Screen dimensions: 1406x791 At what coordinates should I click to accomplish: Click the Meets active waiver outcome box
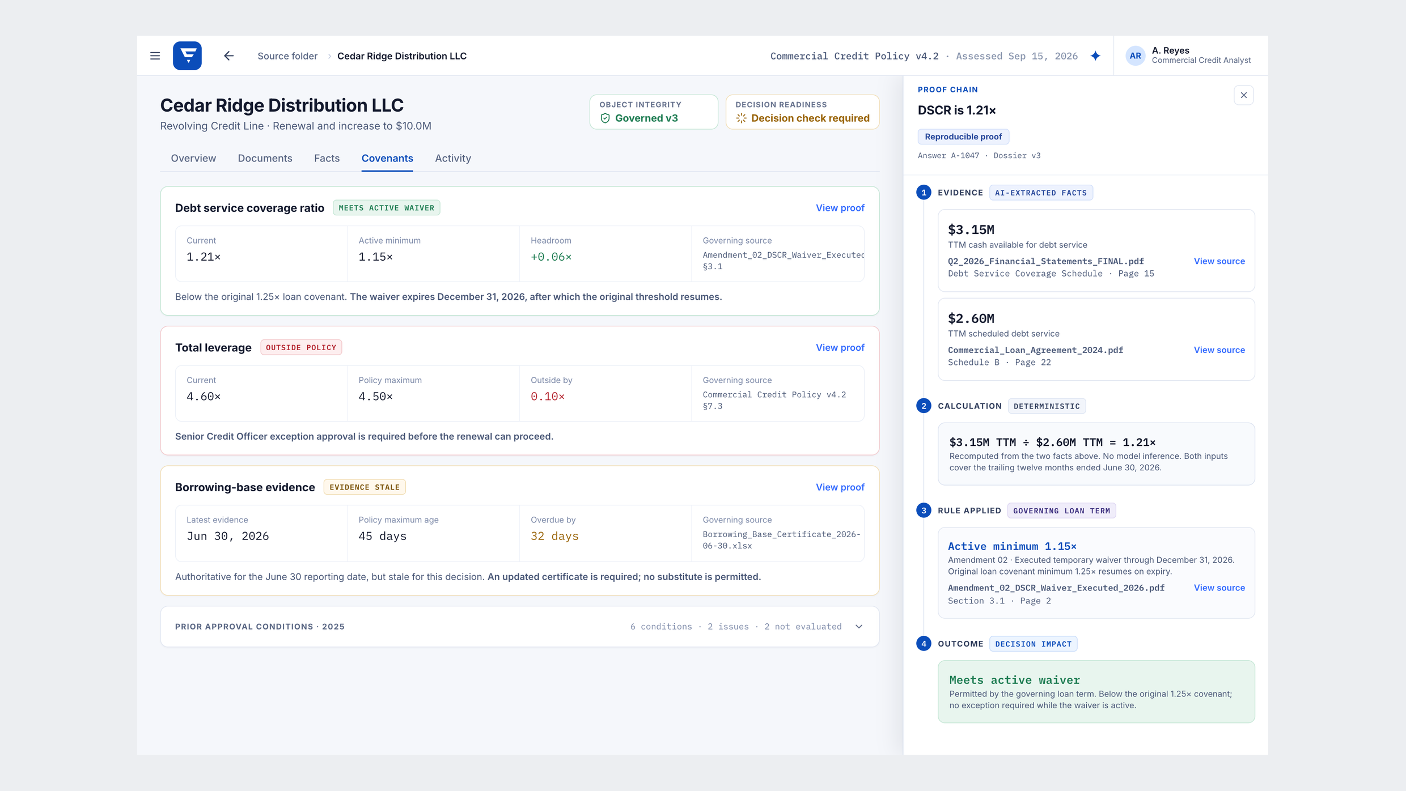click(x=1096, y=691)
